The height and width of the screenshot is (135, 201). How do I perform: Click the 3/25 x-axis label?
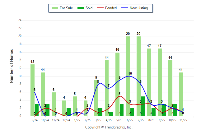(x=98, y=120)
